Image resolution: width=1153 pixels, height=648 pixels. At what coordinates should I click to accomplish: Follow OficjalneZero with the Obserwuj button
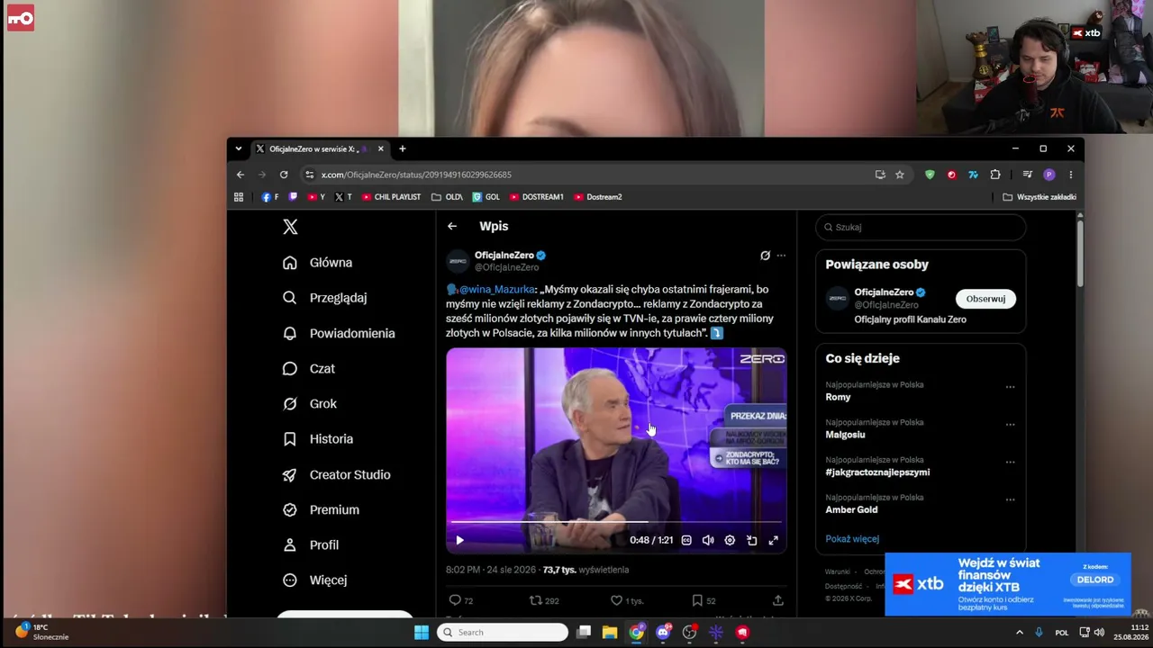(985, 299)
